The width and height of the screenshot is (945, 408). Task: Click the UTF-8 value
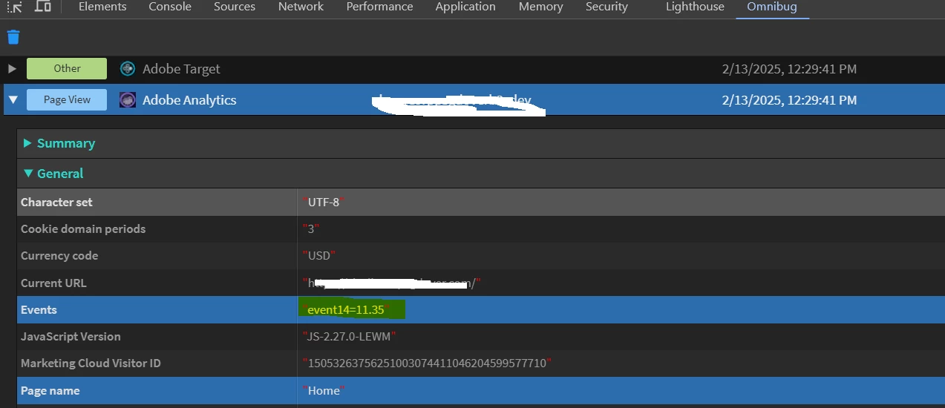(324, 202)
